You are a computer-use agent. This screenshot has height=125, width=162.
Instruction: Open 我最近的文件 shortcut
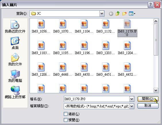15,27
